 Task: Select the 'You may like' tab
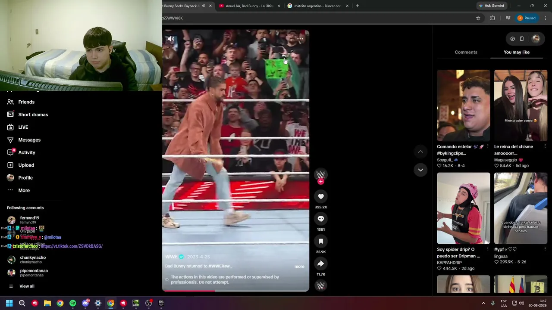pos(517,52)
